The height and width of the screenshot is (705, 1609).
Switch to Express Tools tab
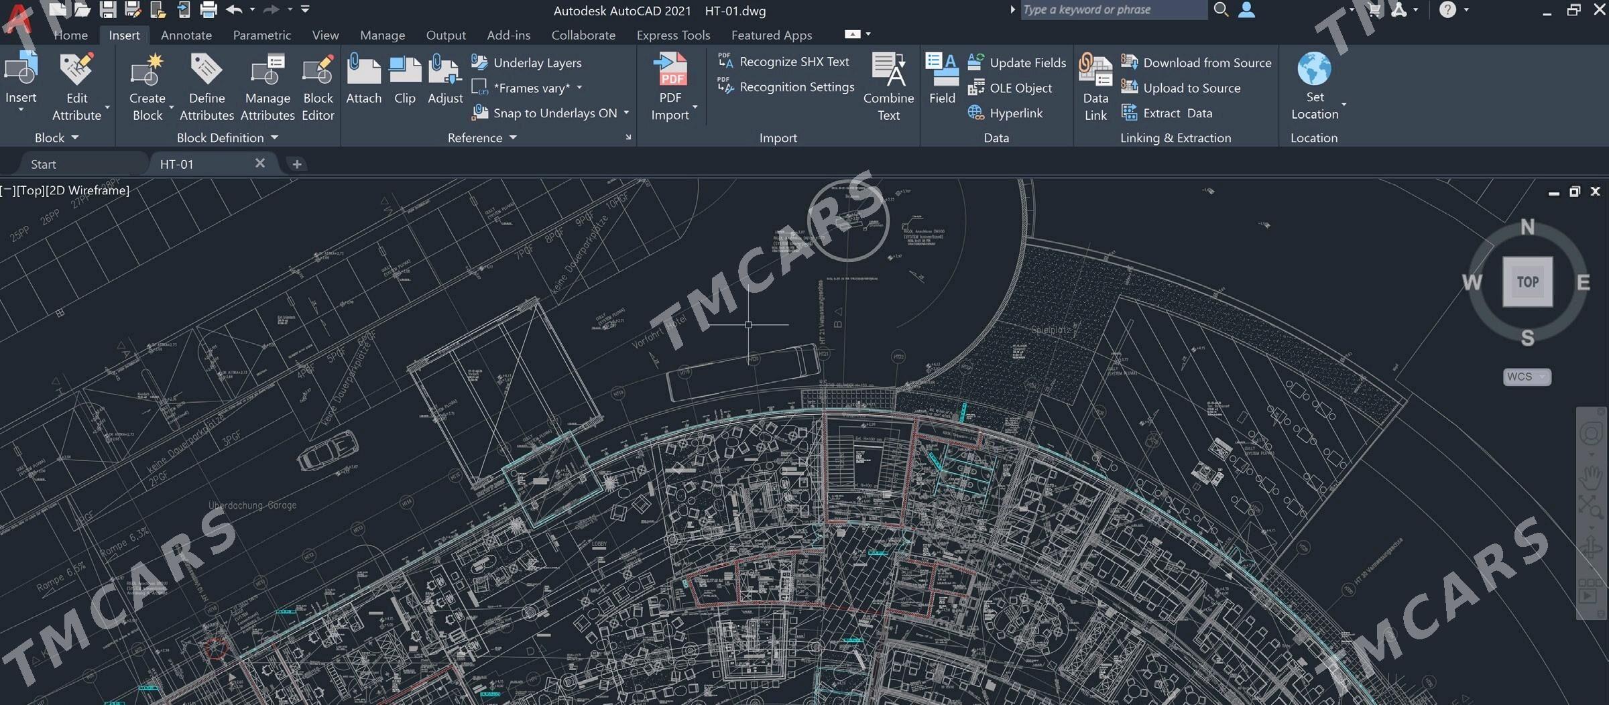tap(673, 35)
